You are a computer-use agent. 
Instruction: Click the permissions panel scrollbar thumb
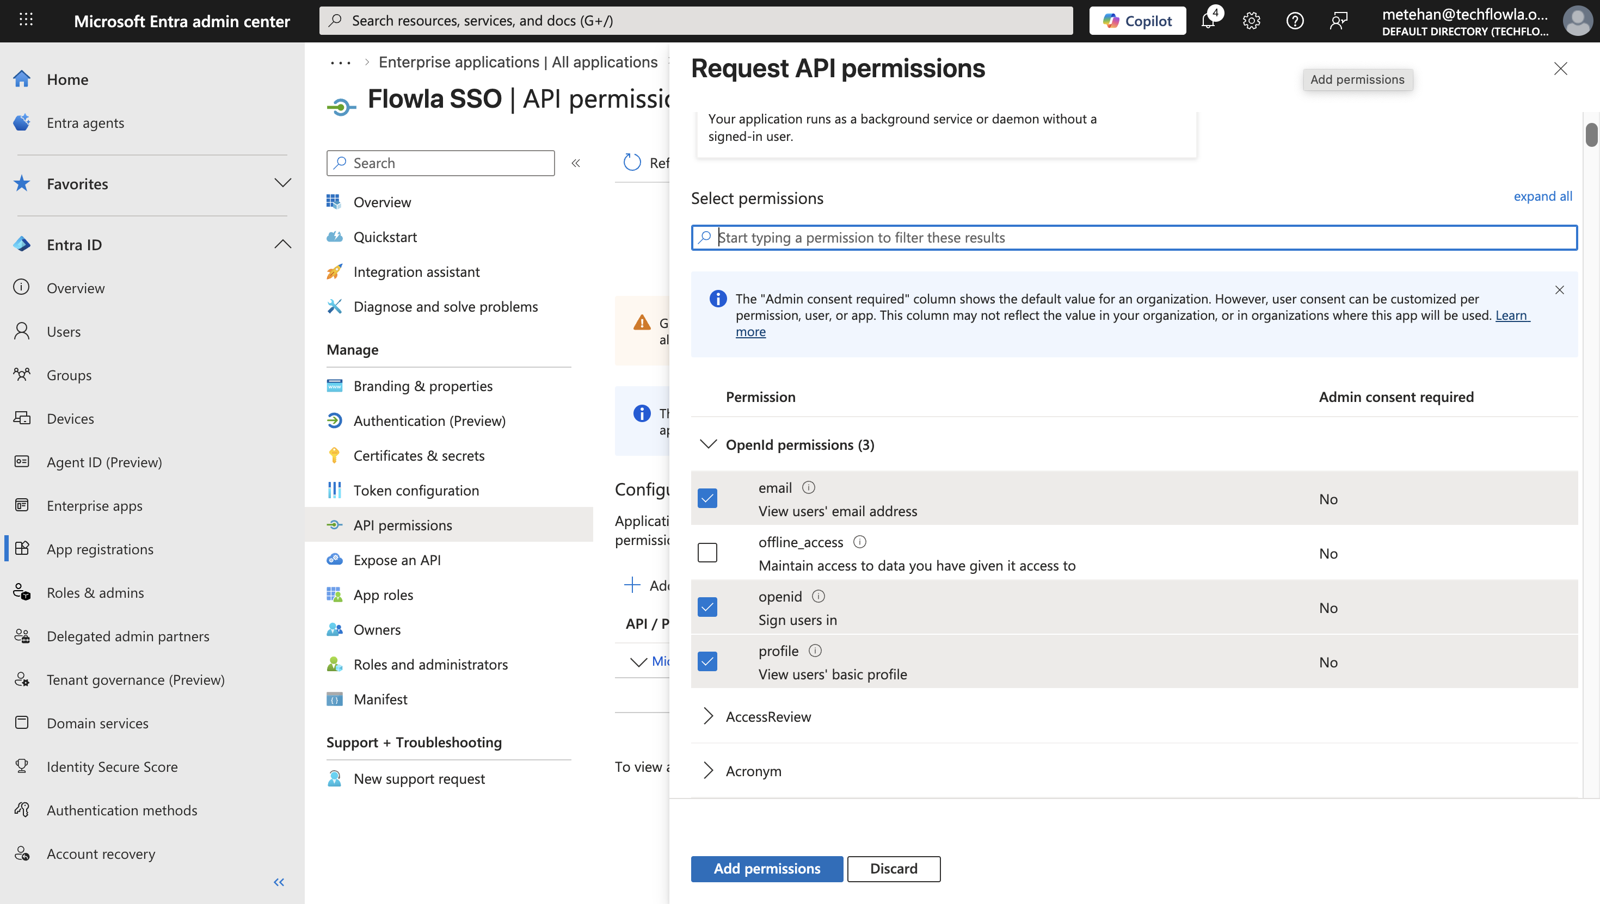(1591, 135)
